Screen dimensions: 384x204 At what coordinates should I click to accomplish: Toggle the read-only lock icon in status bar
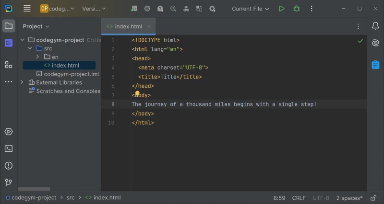click(373, 198)
